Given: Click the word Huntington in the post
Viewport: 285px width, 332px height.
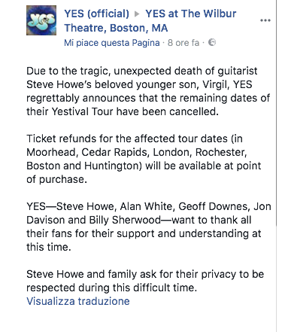Looking at the screenshot, I should point(113,166).
